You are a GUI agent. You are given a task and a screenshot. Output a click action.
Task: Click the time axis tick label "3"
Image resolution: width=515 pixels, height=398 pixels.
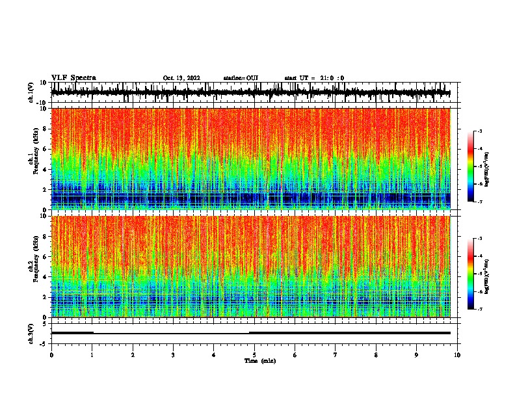173,355
